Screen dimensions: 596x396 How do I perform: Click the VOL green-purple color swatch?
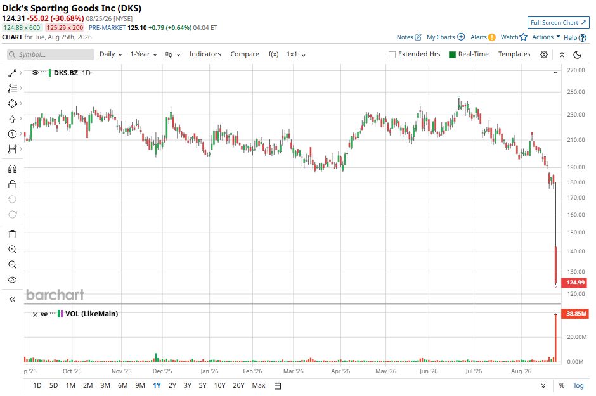pyautogui.click(x=60, y=314)
